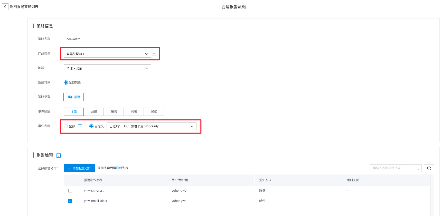Click the 邮件 notification method cell
This screenshot has width=441, height=216.
[x=262, y=201]
